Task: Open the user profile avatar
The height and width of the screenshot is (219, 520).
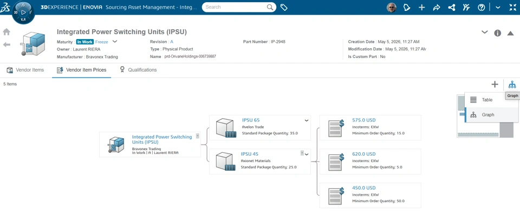Action: coord(392,7)
